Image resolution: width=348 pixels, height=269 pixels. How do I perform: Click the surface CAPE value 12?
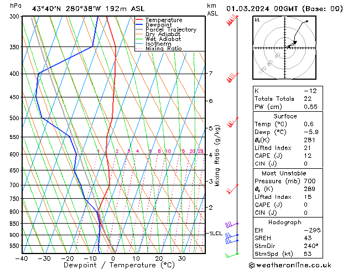click(308, 156)
